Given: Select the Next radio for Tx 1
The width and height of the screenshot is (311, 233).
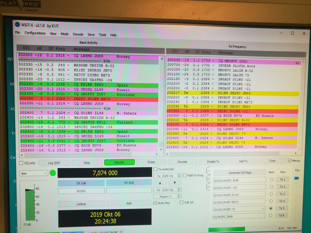Looking at the screenshot, I should pyautogui.click(x=271, y=179).
